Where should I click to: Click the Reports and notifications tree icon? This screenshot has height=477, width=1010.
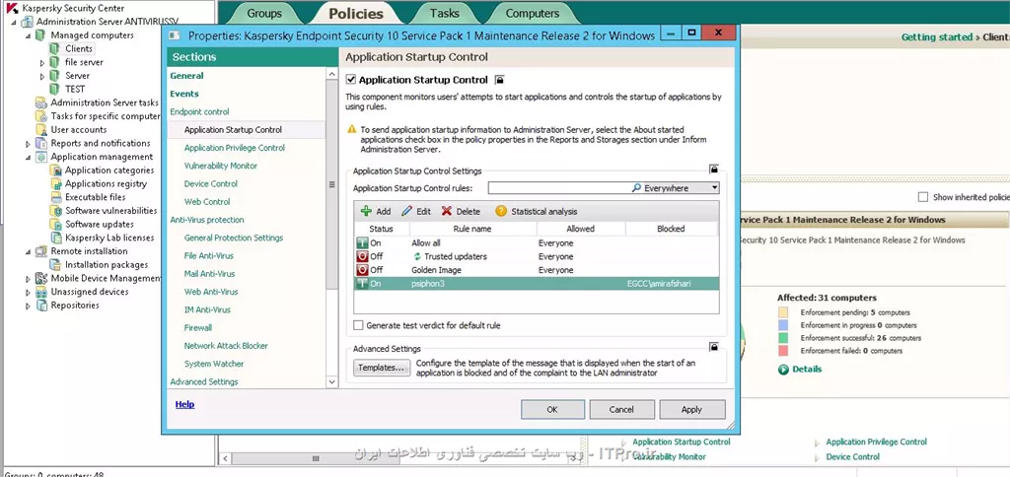41,144
